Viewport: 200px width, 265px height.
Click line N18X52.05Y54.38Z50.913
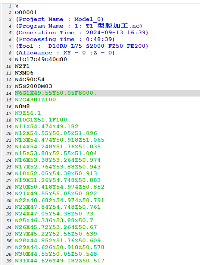pyautogui.click(x=56, y=173)
